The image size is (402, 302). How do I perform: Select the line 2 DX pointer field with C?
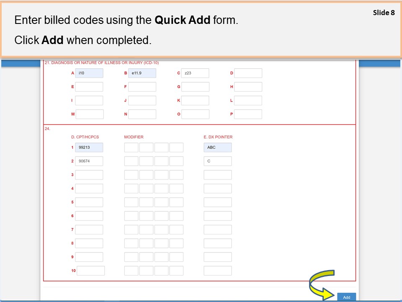(x=217, y=161)
